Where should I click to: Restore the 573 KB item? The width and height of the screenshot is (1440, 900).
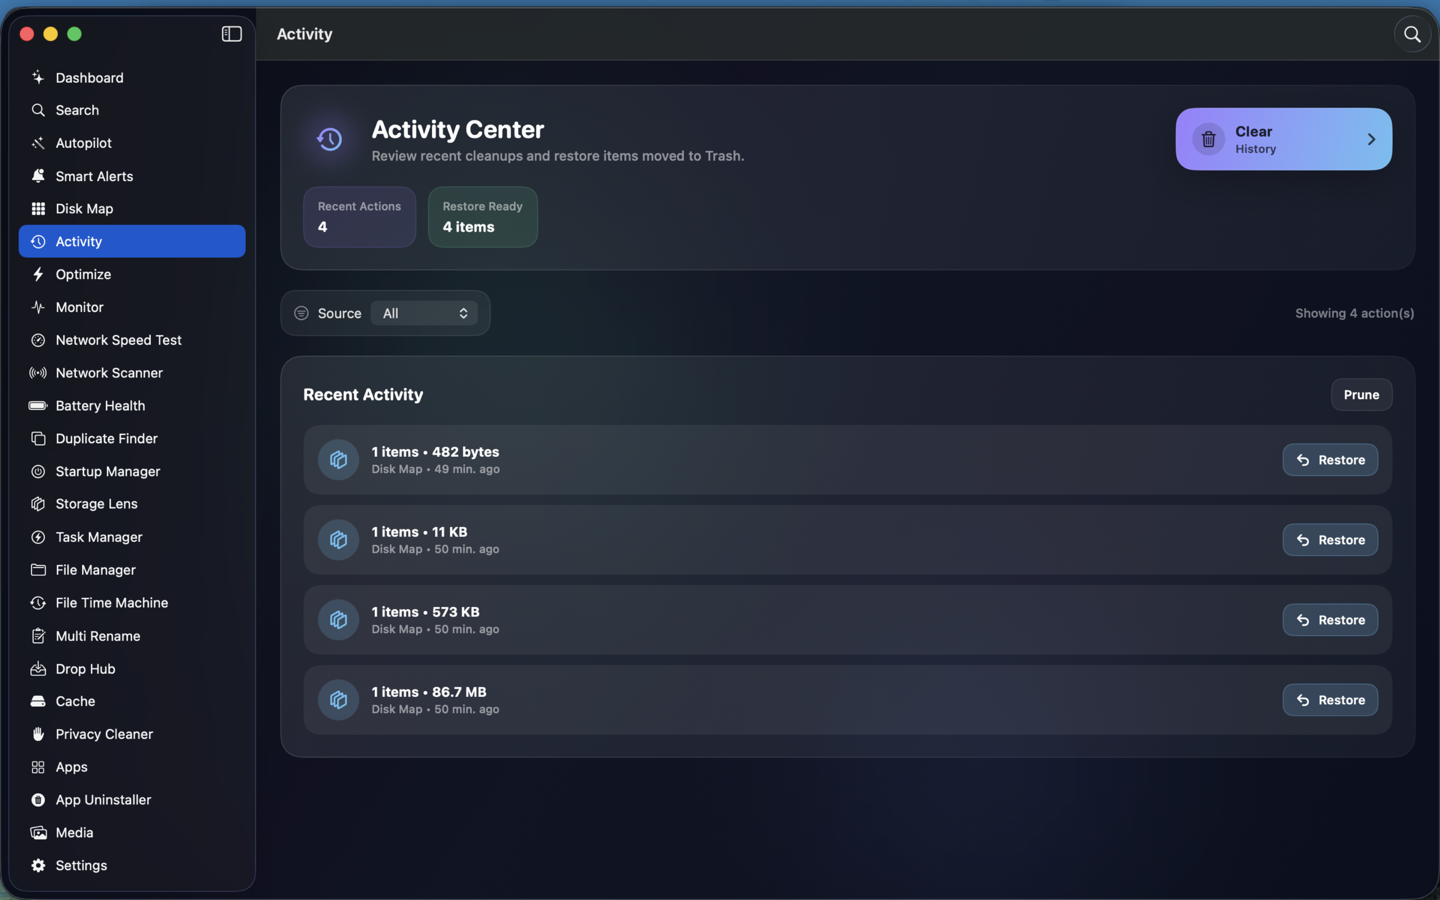pyautogui.click(x=1330, y=620)
